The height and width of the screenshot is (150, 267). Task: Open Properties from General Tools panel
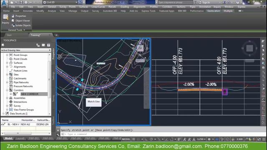coord(19,16)
